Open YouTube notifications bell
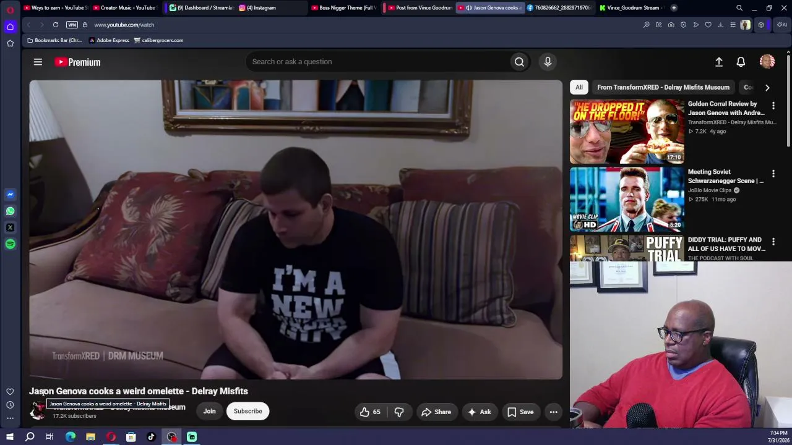Viewport: 792px width, 445px height. tap(741, 62)
